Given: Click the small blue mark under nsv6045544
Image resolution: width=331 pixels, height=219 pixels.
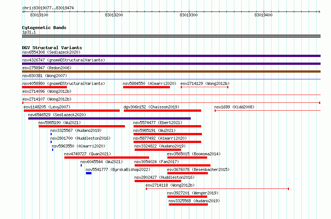Looking at the screenshot, I should pos(81,165).
